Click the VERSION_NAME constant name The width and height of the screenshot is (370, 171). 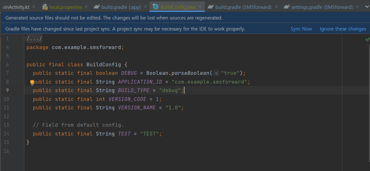(137, 108)
